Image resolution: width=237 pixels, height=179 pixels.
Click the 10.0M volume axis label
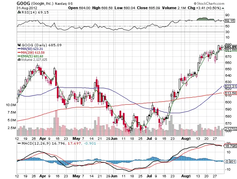coord(11,105)
